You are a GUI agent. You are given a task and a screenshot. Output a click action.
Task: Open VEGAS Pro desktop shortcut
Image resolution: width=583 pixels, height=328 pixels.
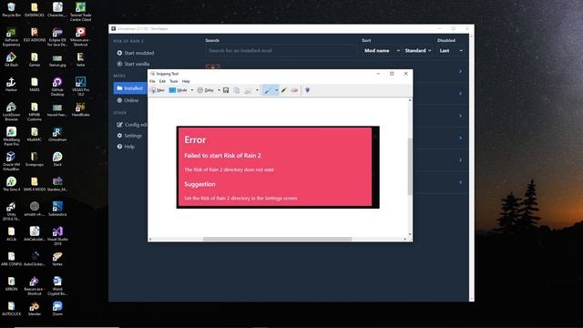click(80, 87)
